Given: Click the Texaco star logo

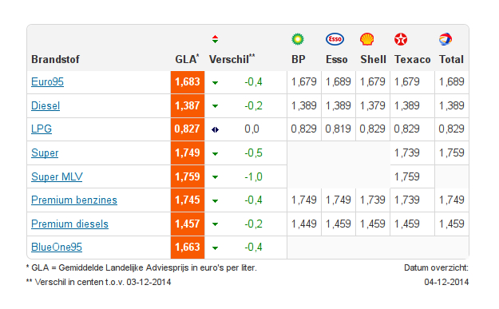Looking at the screenshot, I should tap(401, 39).
